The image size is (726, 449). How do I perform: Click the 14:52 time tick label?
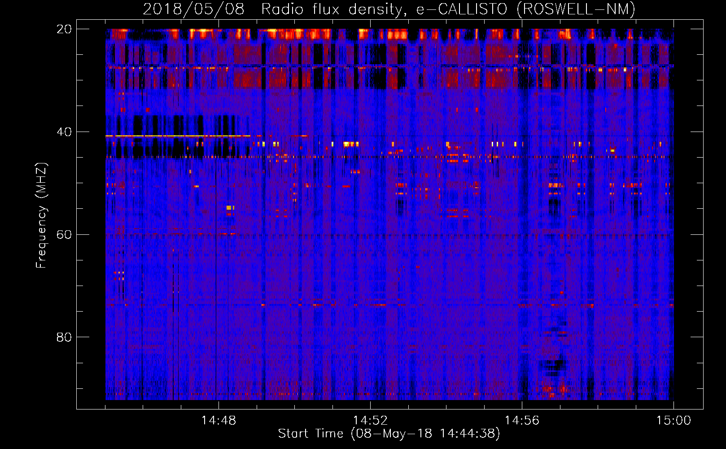coord(370,421)
